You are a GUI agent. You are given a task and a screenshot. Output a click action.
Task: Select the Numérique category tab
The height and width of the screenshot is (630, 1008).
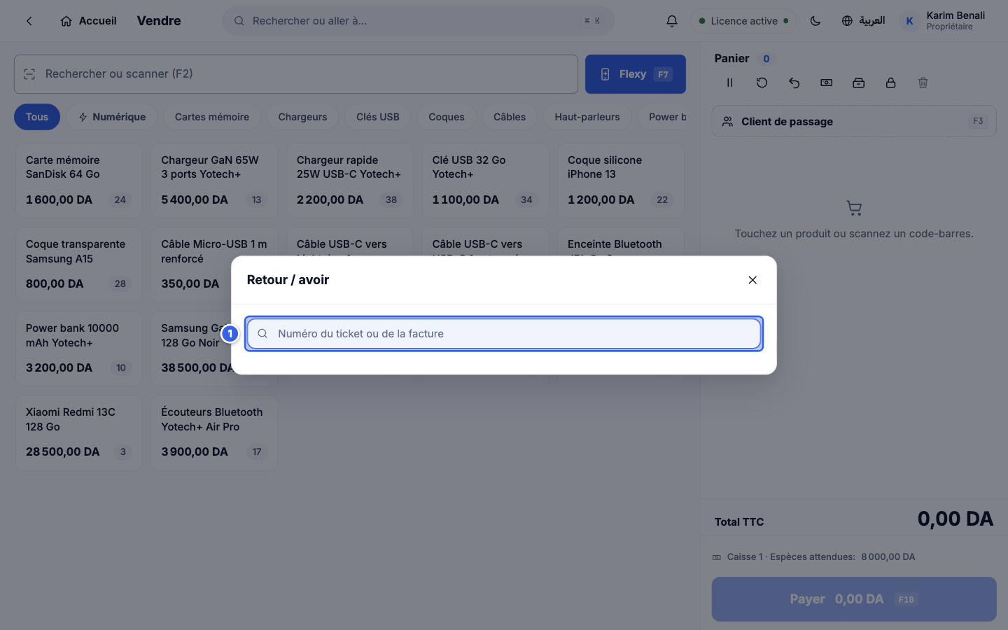point(112,117)
